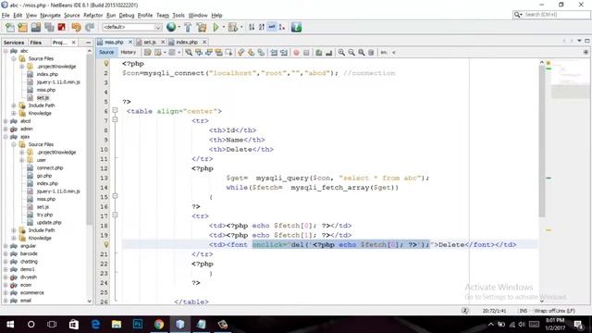
Task: Click the Stop Macro Recording icon
Action: click(x=306, y=53)
